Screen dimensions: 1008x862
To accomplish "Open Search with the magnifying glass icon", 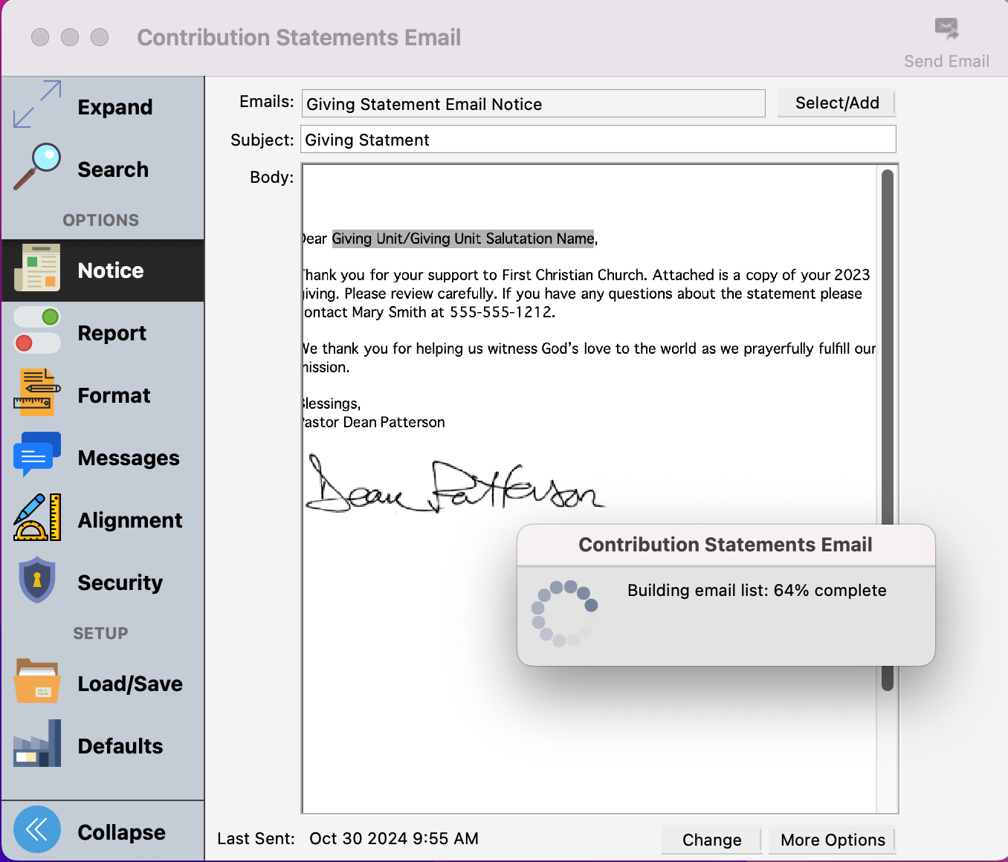I will point(37,167).
